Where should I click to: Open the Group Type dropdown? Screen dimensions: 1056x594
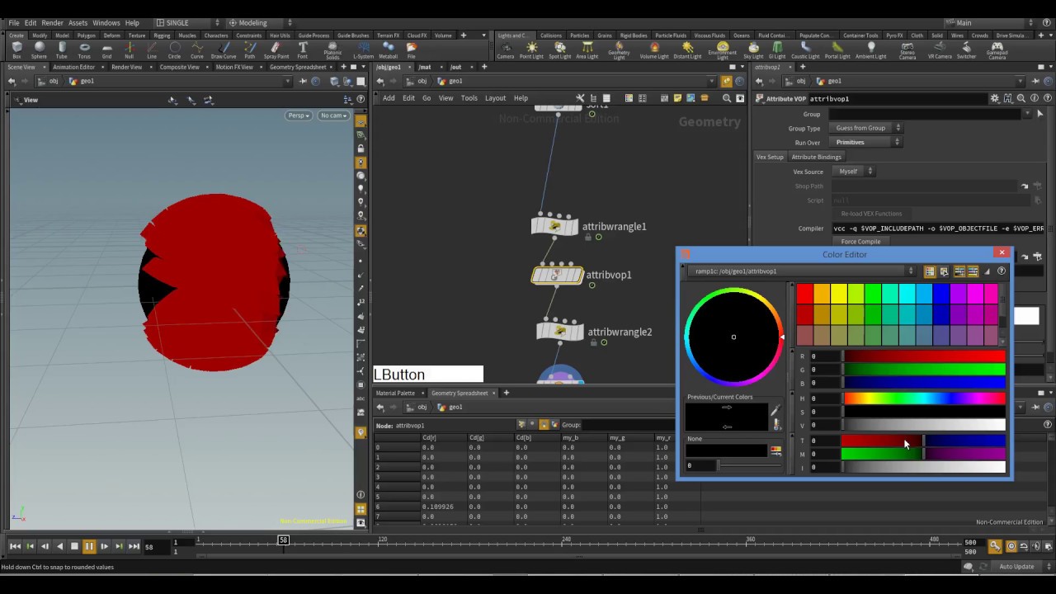click(x=868, y=128)
